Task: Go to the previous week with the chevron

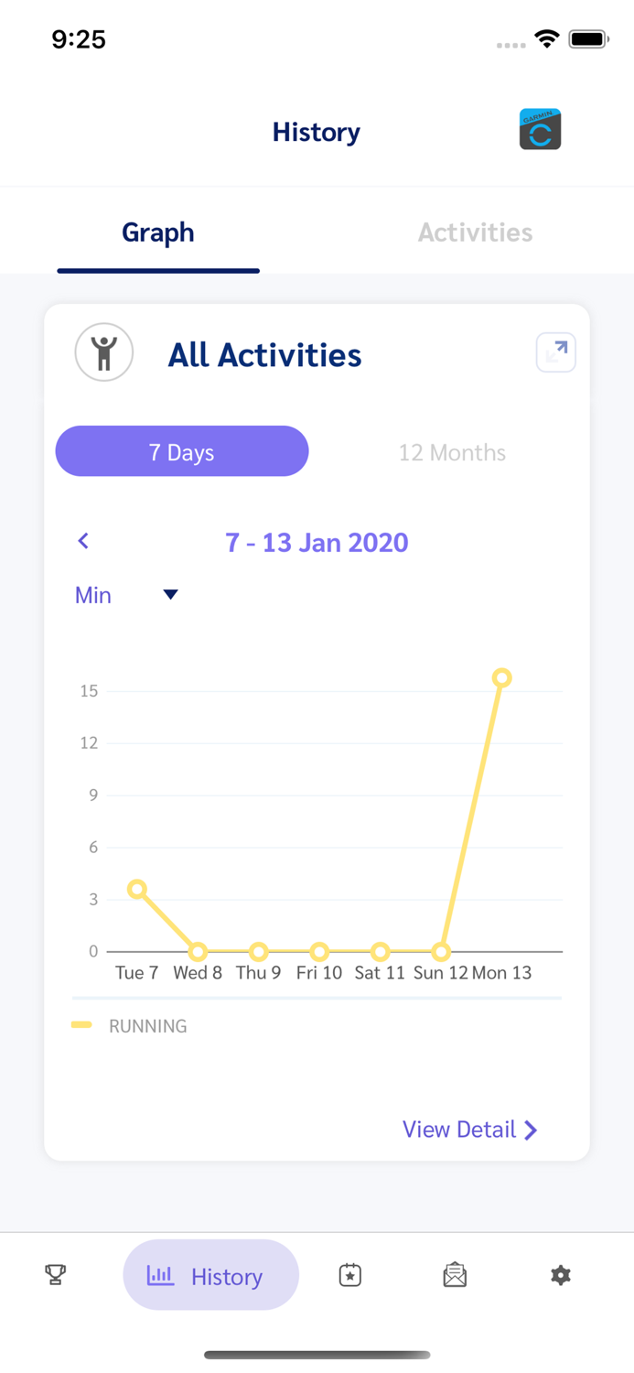Action: 83,541
